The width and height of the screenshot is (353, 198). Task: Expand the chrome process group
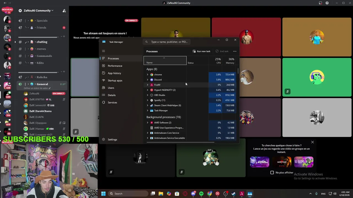click(148, 75)
